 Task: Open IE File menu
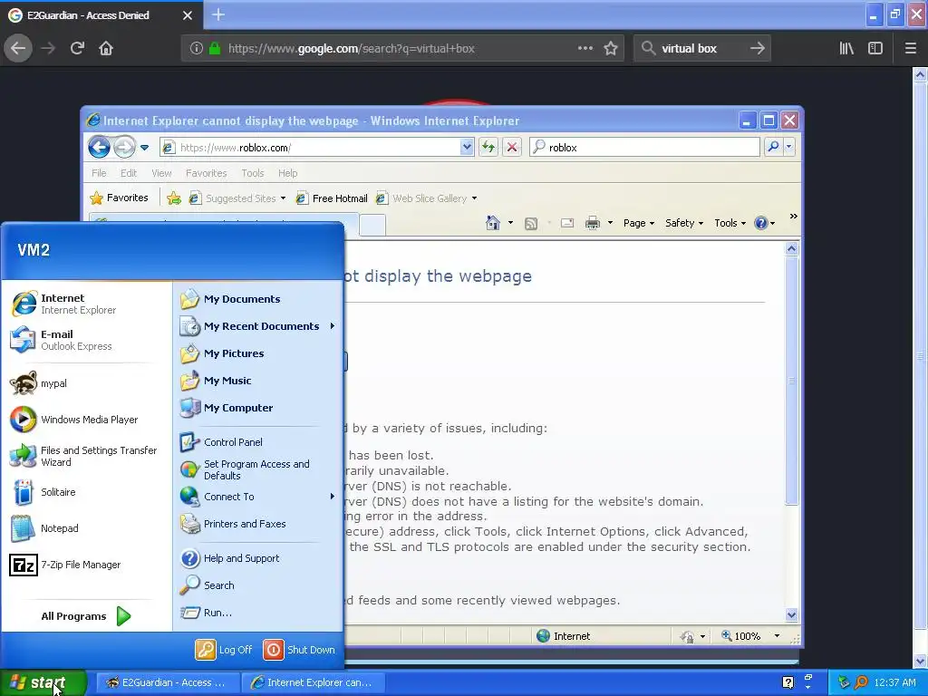[99, 173]
